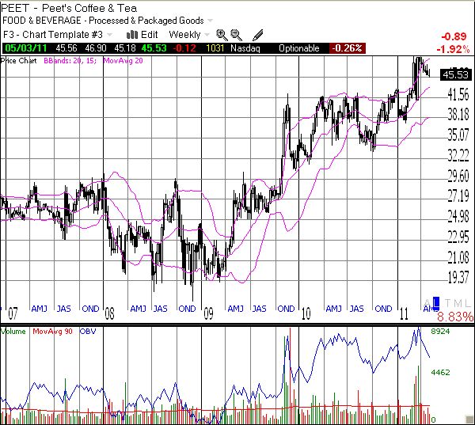
Task: Click the 27.19 price axis label
Action: [458, 196]
